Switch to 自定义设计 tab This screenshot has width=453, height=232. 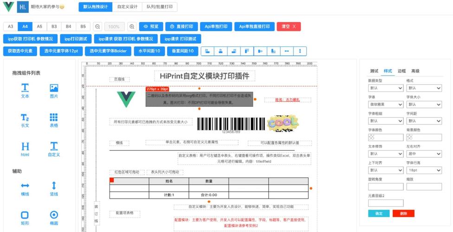click(127, 7)
